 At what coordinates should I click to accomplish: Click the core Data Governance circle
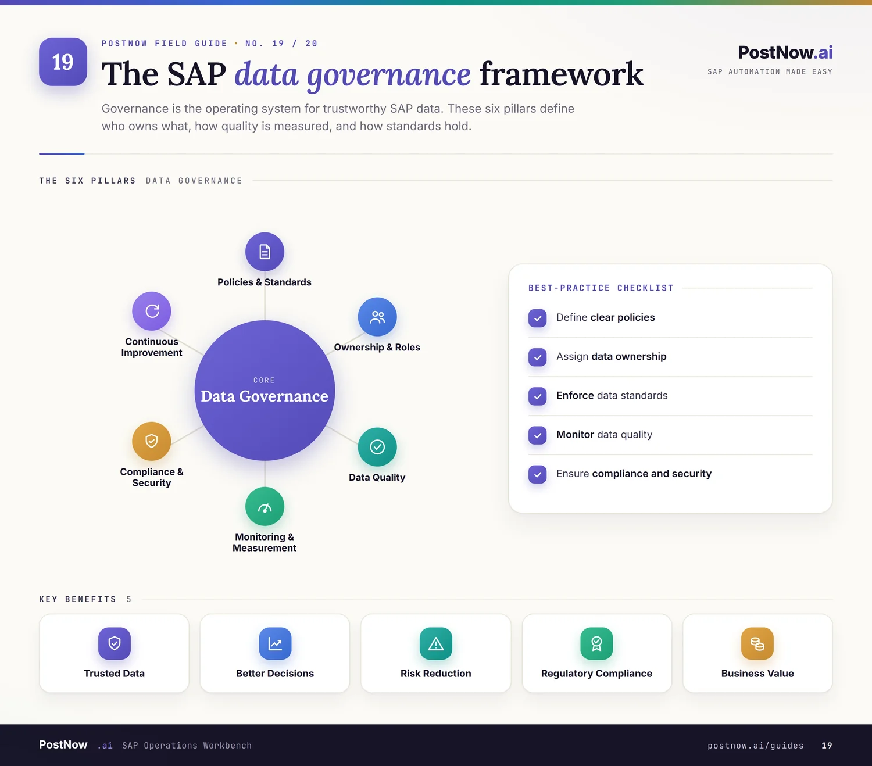coord(265,390)
